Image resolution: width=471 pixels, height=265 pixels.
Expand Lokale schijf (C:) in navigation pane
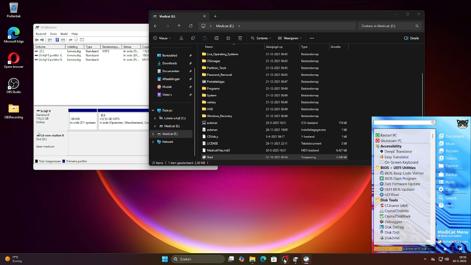pyautogui.click(x=155, y=118)
